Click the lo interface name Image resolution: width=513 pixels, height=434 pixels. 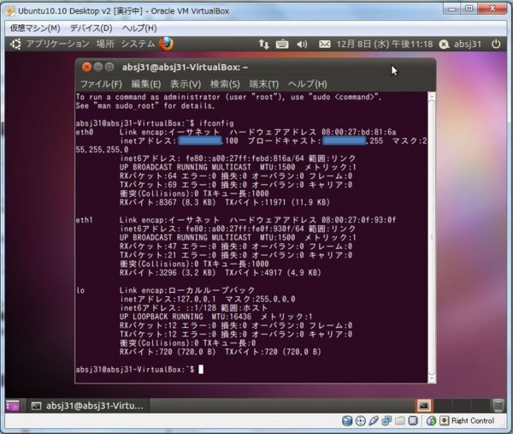(80, 290)
